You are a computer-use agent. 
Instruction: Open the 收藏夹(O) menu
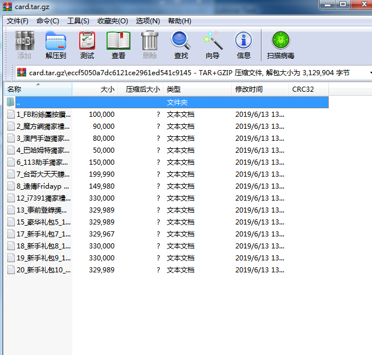coord(113,21)
